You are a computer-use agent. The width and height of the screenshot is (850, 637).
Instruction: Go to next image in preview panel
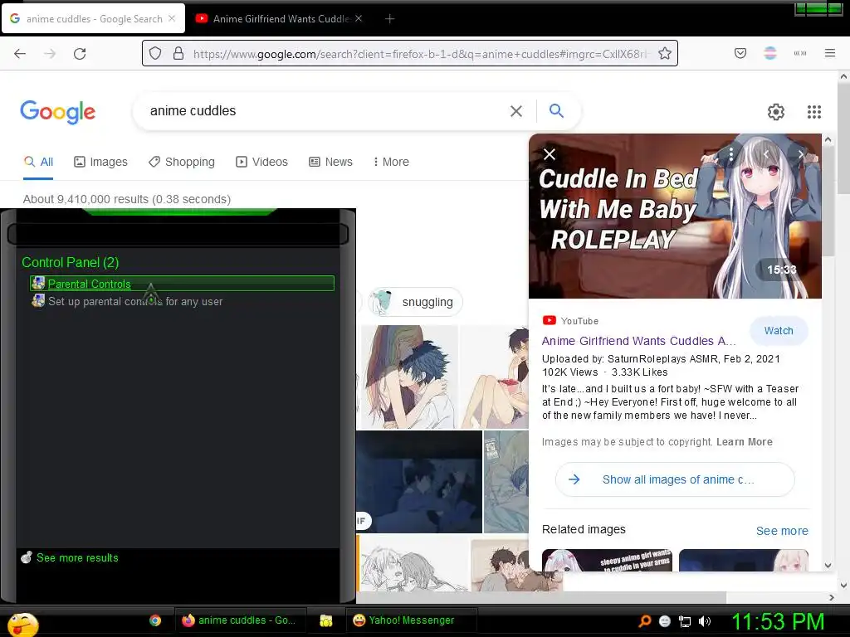(x=801, y=154)
